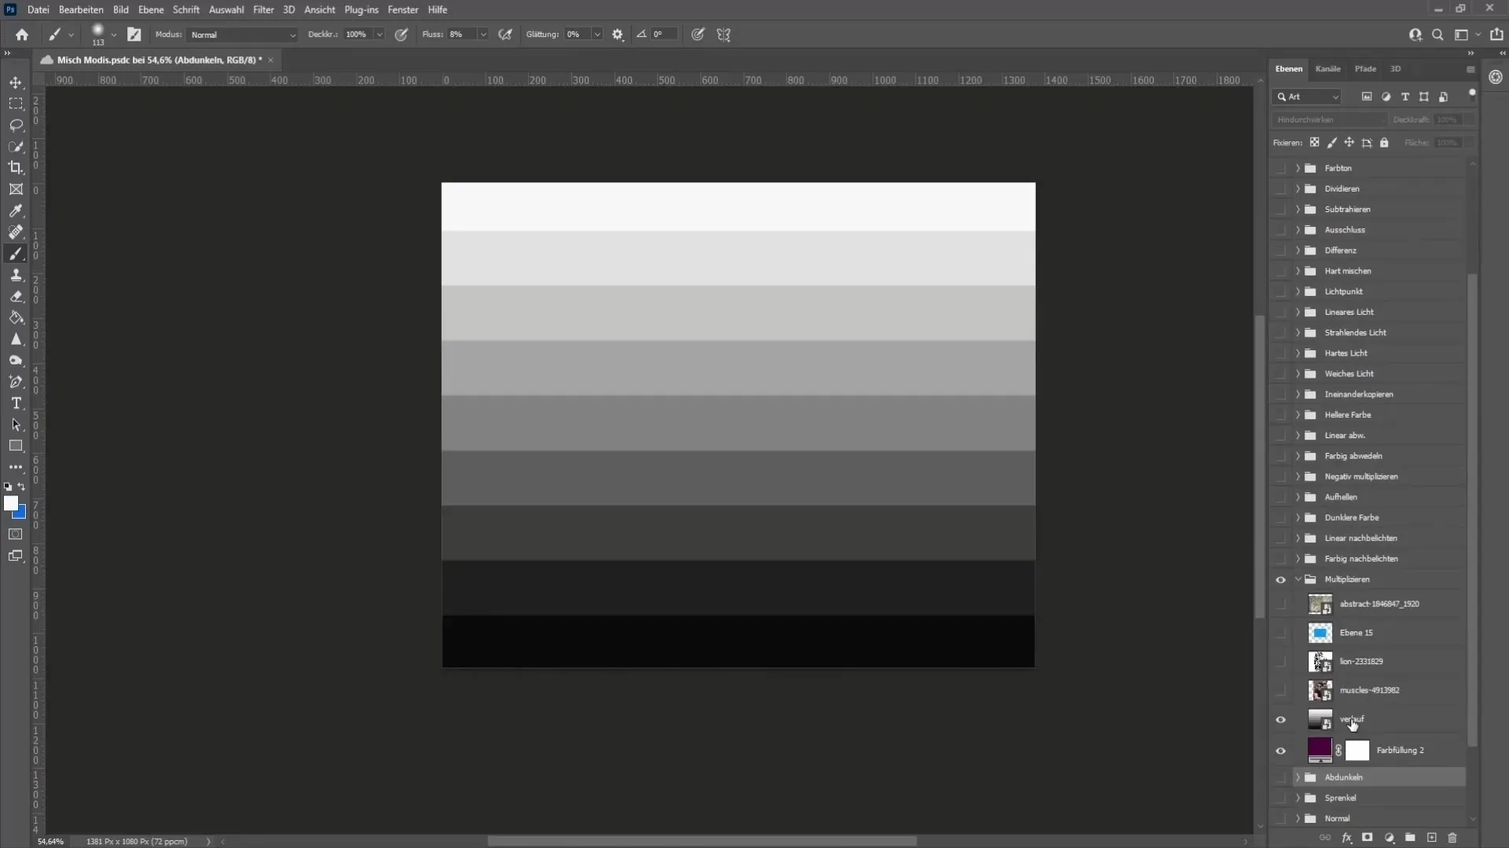The image size is (1509, 848).
Task: Switch to the Pfade tab
Action: (1366, 69)
